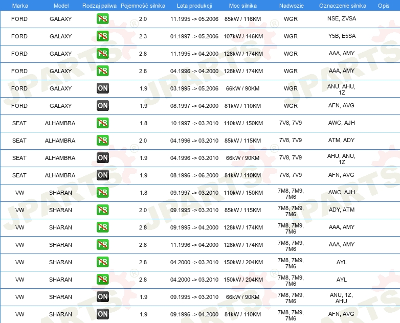Viewport: 400px width, 323px height.
Task: Click ON diesel icon for Alhambra 81kW / 110KM
Action: [102, 175]
